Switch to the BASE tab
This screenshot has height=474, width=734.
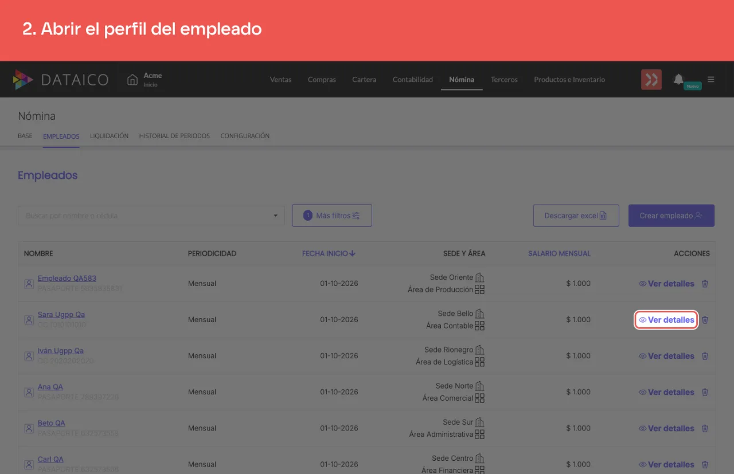[25, 136]
